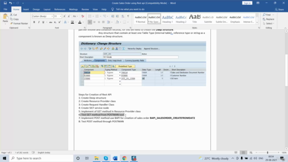
Task: Toggle subscript formatting
Action: click(55, 22)
